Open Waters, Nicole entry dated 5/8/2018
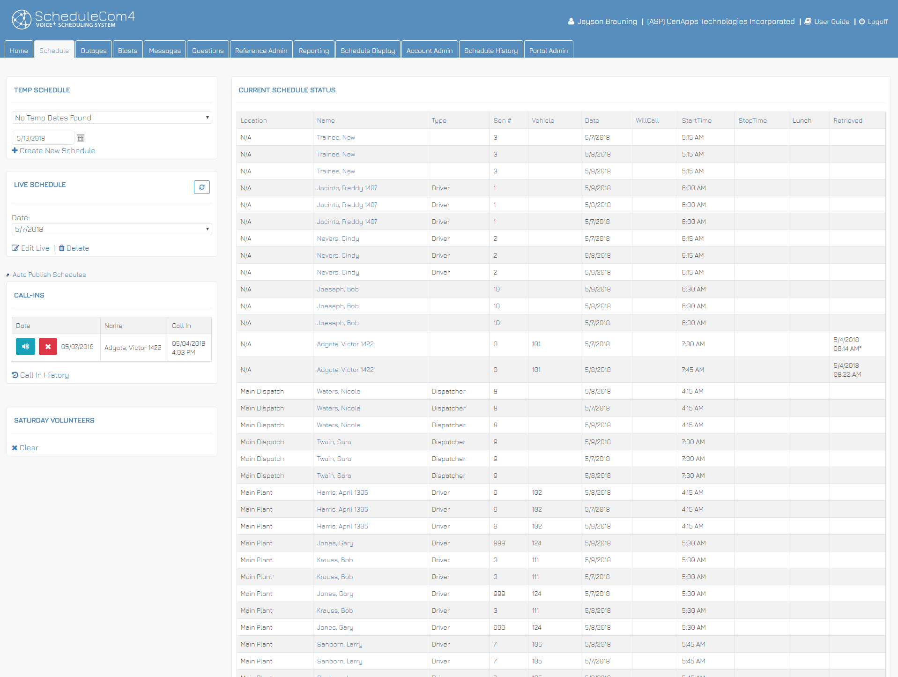The height and width of the screenshot is (677, 898). point(339,391)
